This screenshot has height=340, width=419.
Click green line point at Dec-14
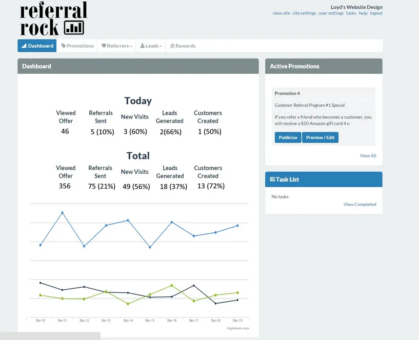(x=128, y=304)
